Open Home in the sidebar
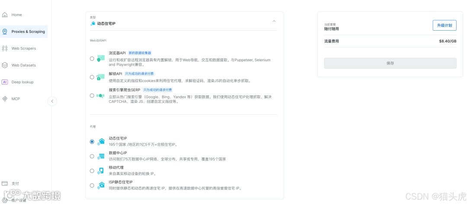 pos(24,15)
